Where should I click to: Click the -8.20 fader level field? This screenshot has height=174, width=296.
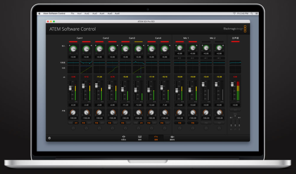tap(73, 105)
